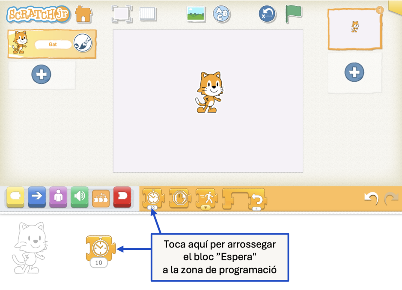The width and height of the screenshot is (402, 290).
Task: Open the green sound blocks category
Action: 79,197
